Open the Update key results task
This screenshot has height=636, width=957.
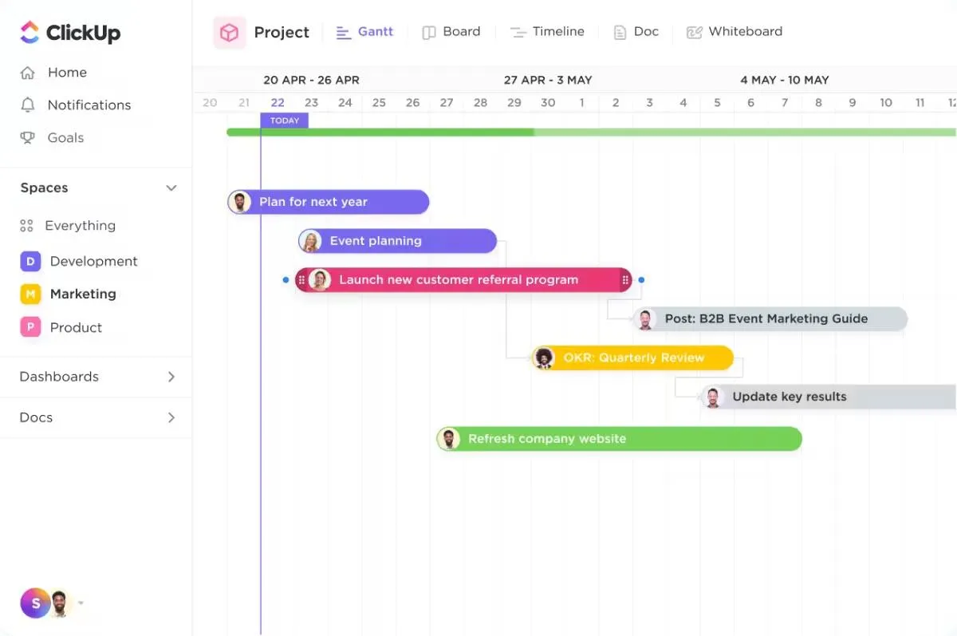click(829, 397)
